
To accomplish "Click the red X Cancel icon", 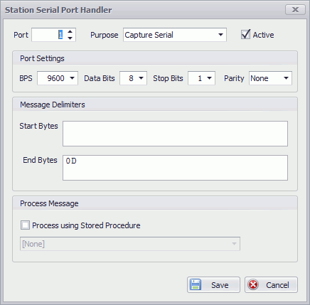I will [253, 284].
